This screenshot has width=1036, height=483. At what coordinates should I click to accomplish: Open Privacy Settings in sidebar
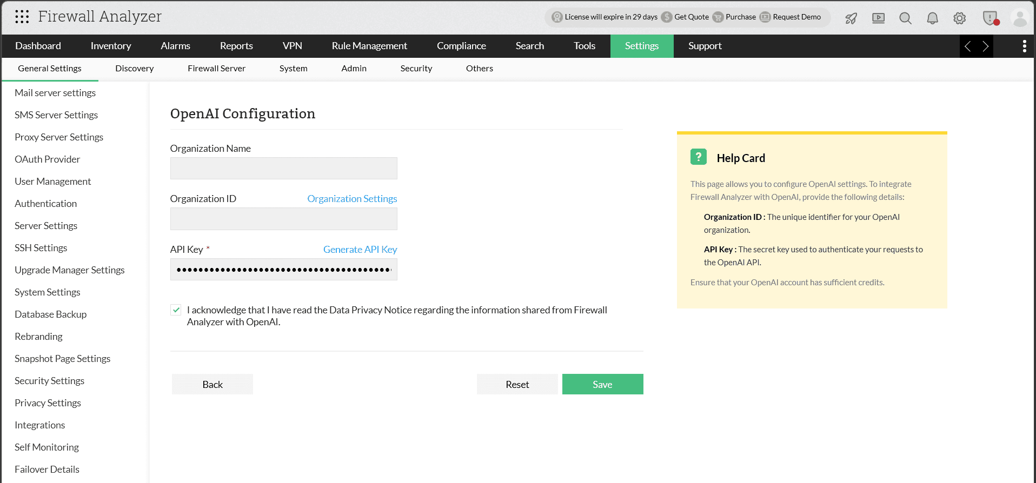click(x=48, y=403)
